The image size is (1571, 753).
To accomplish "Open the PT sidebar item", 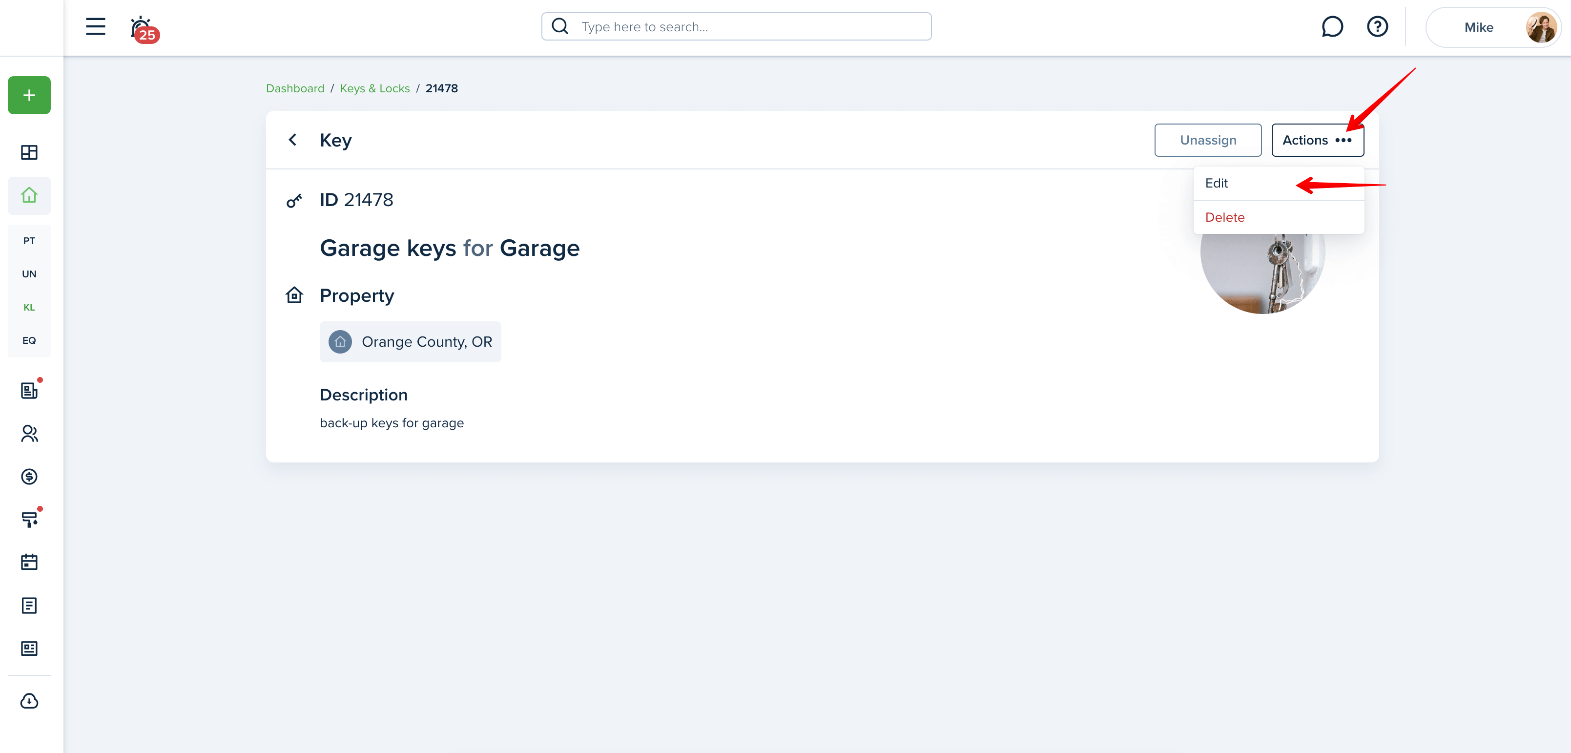I will [29, 240].
